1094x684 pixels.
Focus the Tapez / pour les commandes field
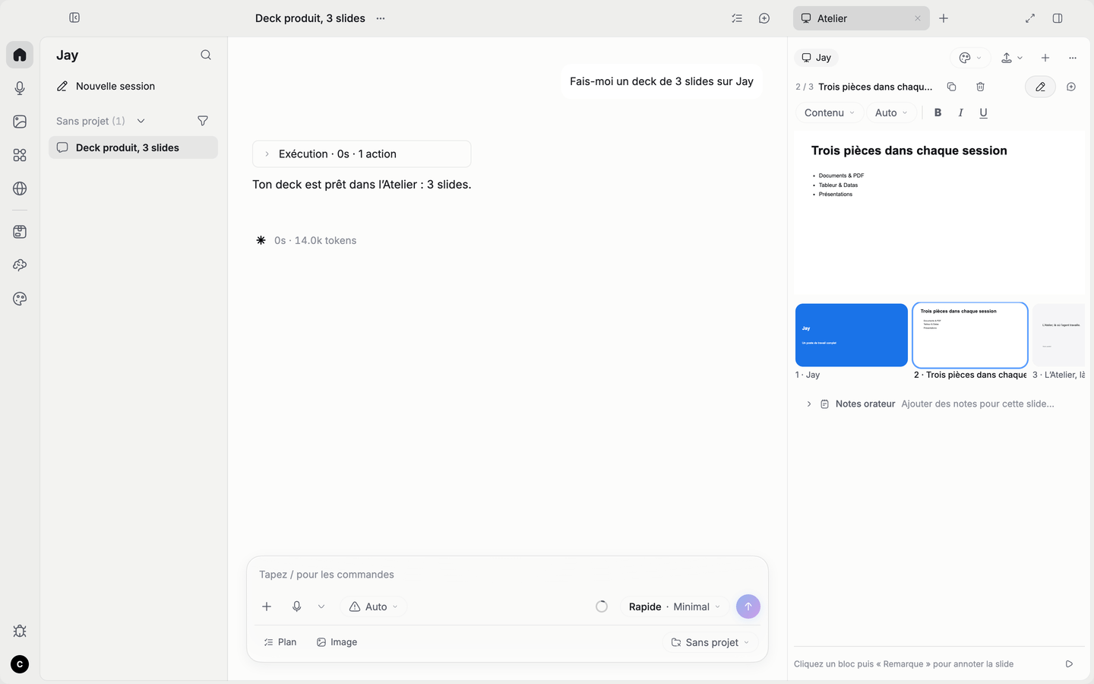(507, 575)
